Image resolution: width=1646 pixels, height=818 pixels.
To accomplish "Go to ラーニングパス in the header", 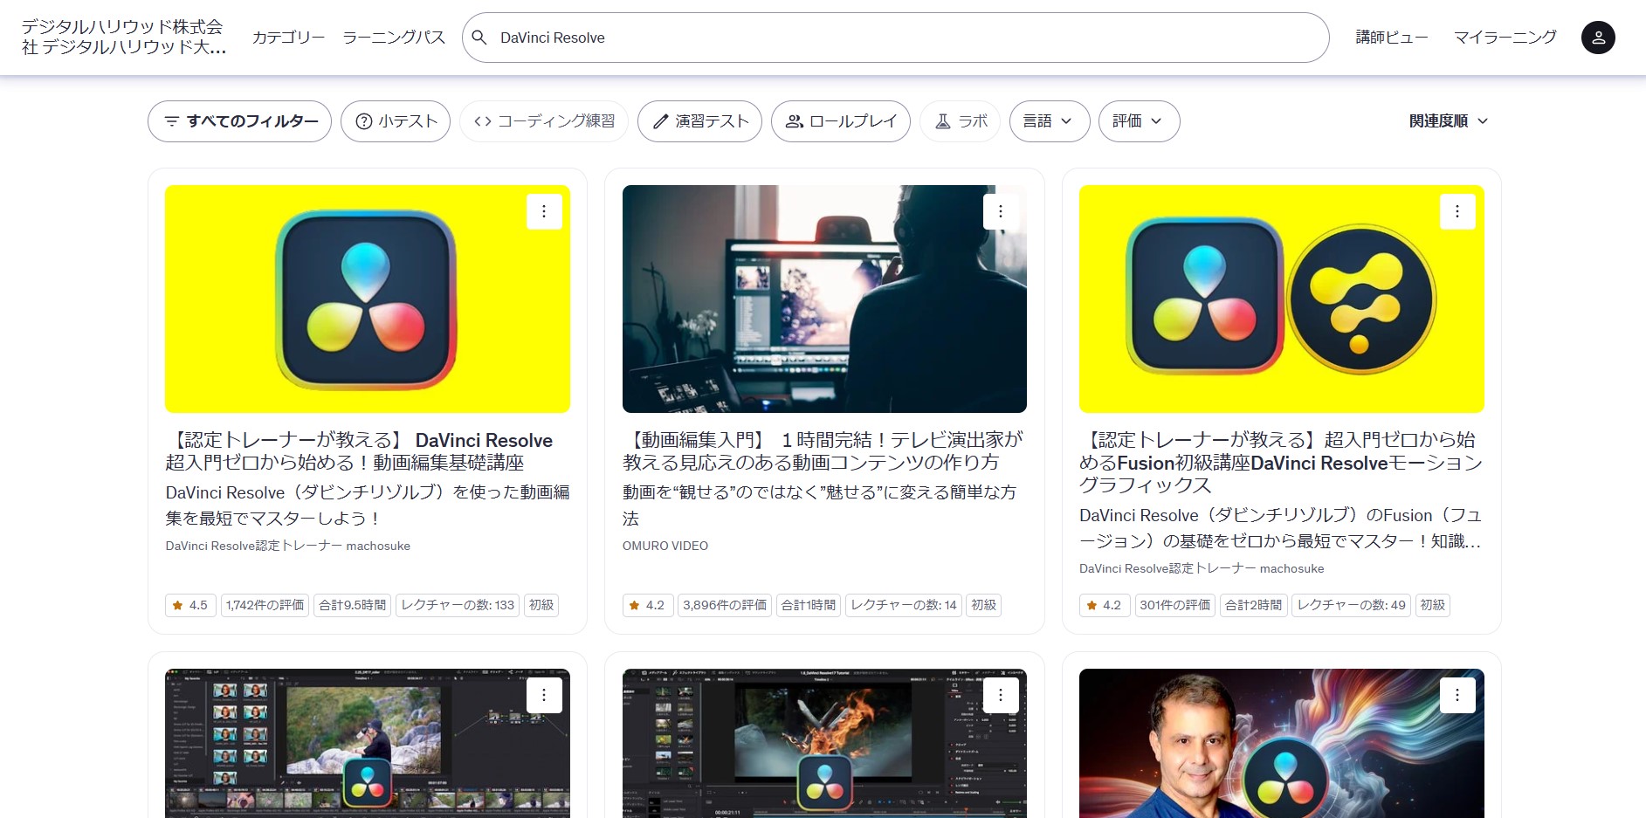I will pyautogui.click(x=394, y=38).
